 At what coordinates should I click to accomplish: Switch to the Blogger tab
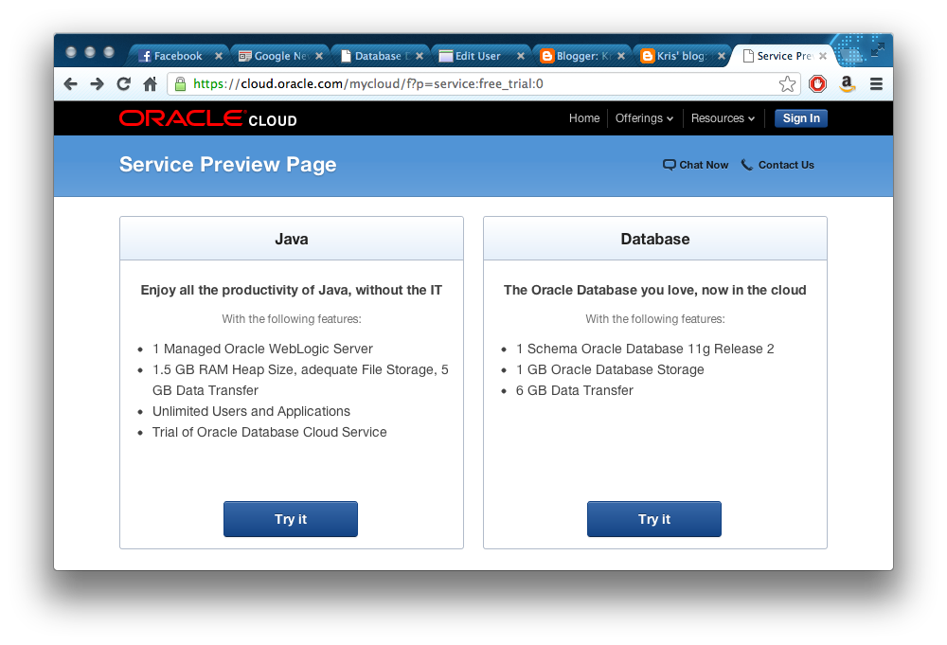[579, 56]
